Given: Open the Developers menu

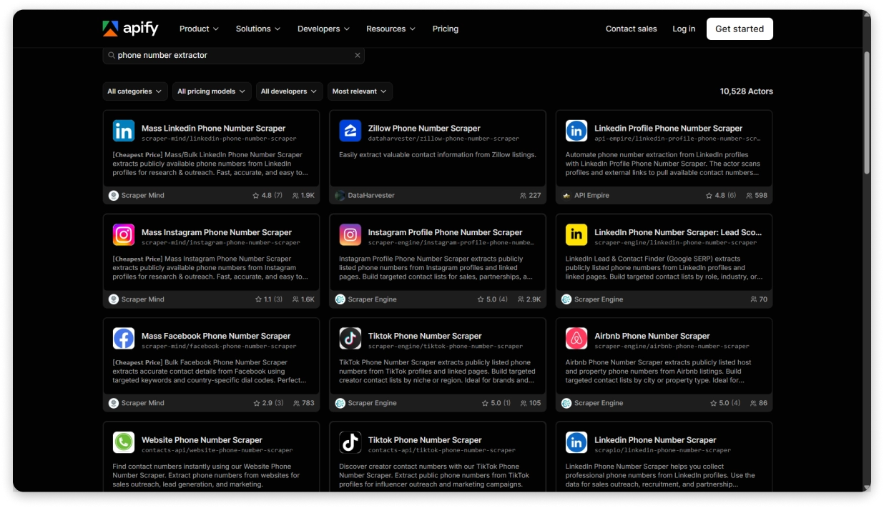Looking at the screenshot, I should (x=323, y=29).
